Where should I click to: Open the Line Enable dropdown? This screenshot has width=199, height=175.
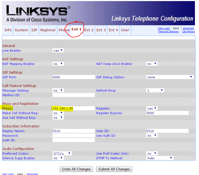(x=58, y=51)
